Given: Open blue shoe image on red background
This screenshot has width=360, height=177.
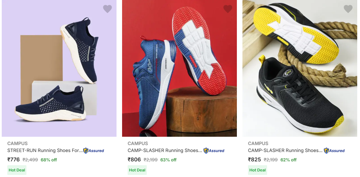Looking at the screenshot, I should pos(179,68).
